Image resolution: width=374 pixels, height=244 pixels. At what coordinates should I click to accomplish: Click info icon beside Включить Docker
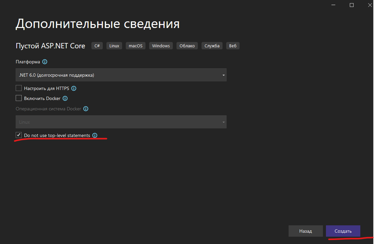point(65,98)
